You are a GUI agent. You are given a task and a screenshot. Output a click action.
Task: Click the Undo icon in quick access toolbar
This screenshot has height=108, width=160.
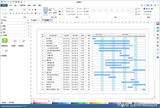pyautogui.click(x=4, y=2)
